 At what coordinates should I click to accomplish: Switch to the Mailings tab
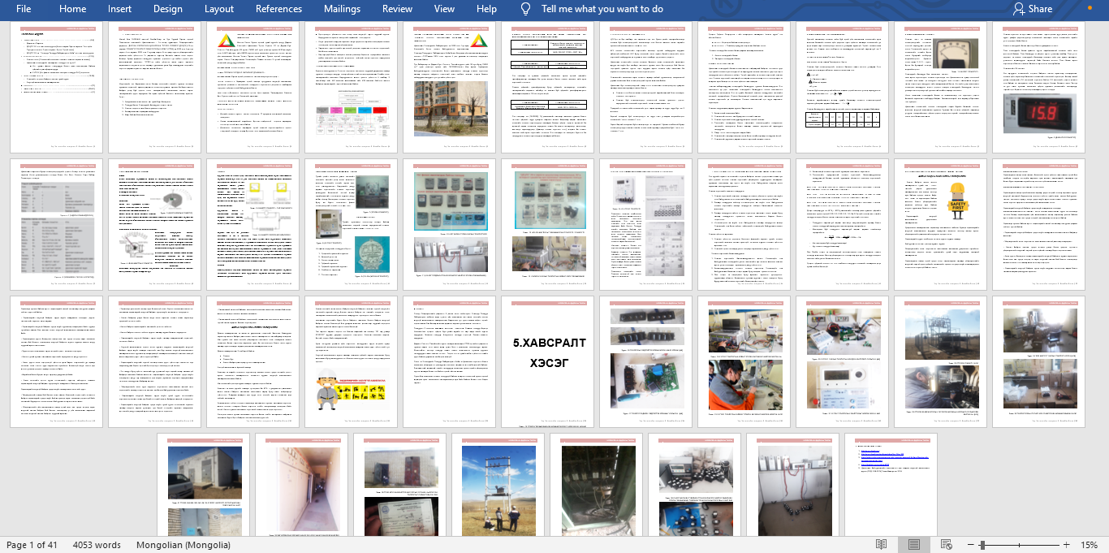pyautogui.click(x=341, y=9)
